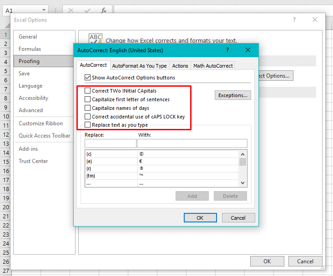The image size is (333, 276).
Task: Select Proofing category in sidebar
Action: click(44, 61)
